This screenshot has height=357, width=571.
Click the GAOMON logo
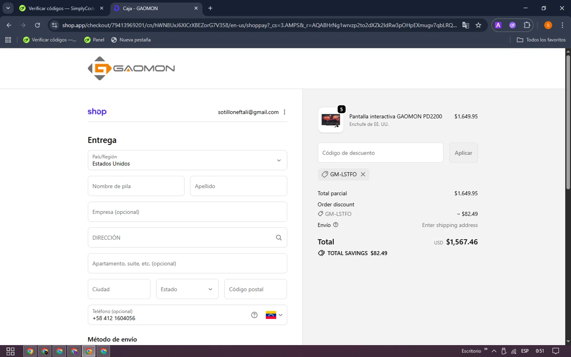[131, 69]
